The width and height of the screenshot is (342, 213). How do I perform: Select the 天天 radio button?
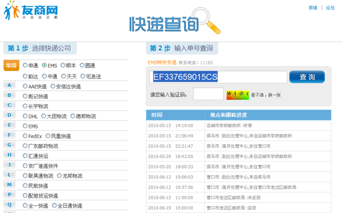click(x=63, y=76)
